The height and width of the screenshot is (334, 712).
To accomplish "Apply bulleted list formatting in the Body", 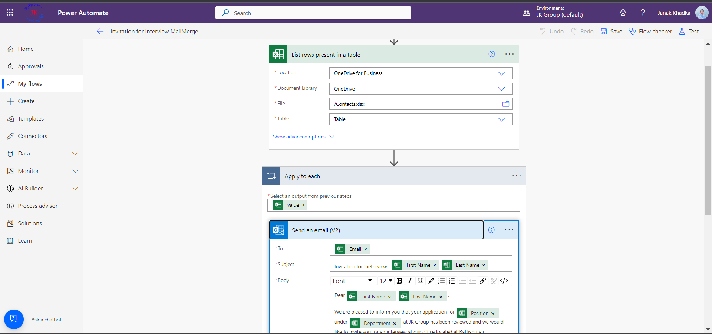I will click(x=441, y=281).
